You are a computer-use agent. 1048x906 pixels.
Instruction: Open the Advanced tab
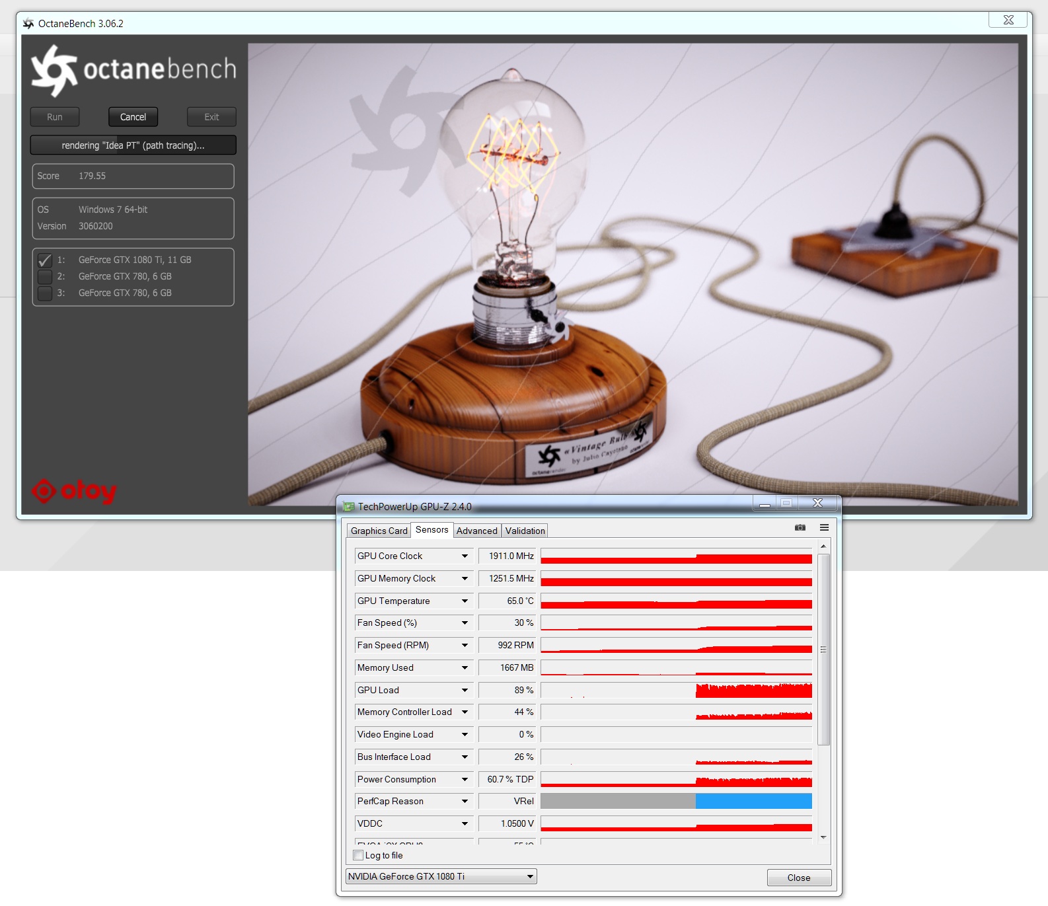point(477,531)
